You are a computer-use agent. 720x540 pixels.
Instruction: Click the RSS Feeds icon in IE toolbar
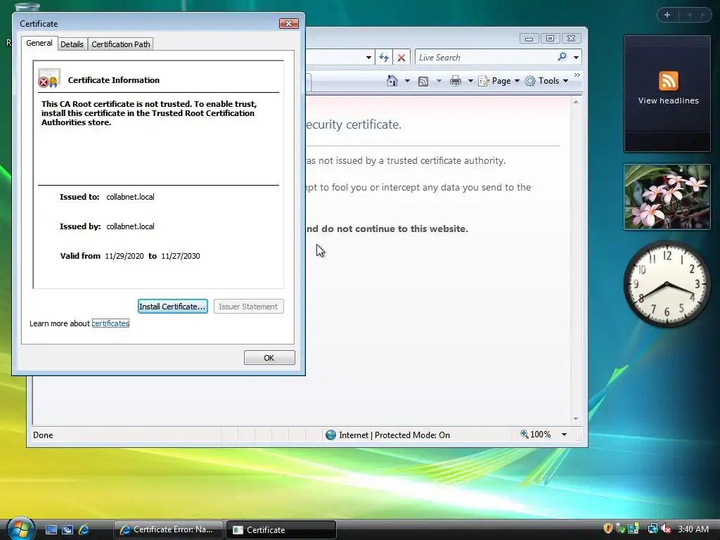pos(423,82)
